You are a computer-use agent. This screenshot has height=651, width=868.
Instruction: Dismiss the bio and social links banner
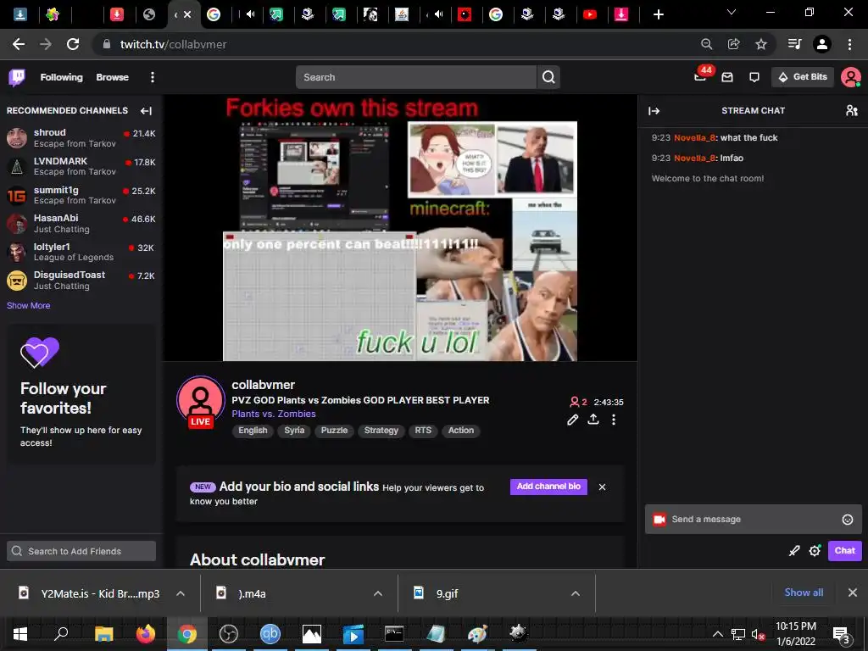(603, 487)
